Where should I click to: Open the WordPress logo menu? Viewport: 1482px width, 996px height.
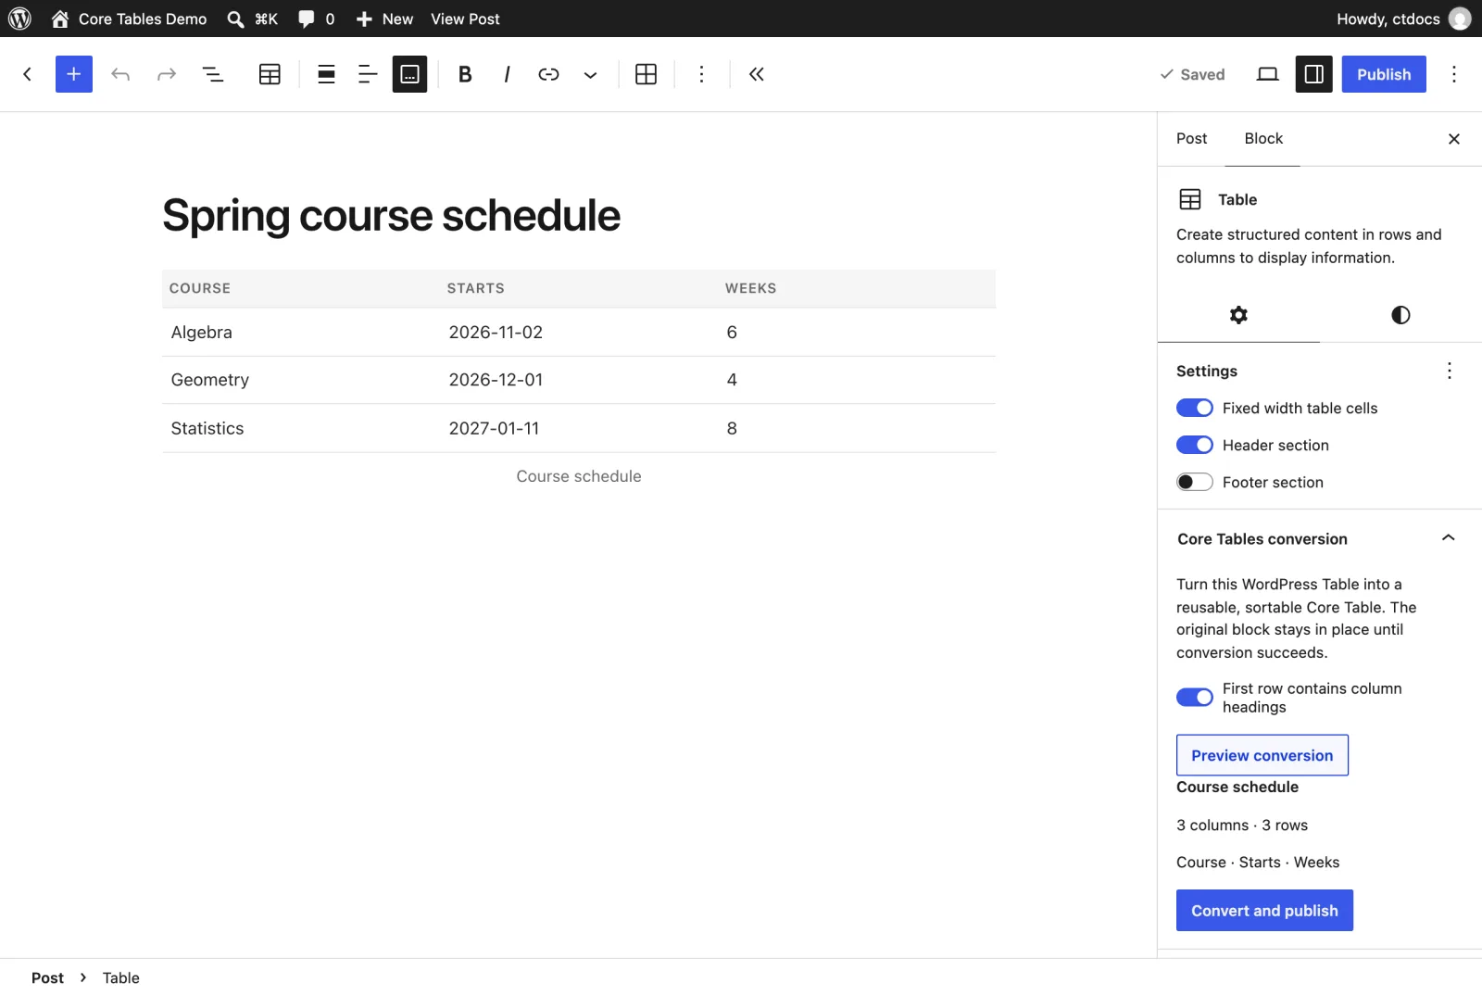(19, 19)
